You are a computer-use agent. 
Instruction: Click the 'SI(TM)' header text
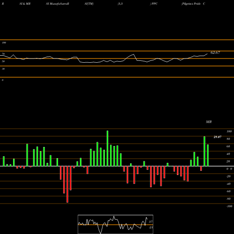pyautogui.click(x=89, y=4)
